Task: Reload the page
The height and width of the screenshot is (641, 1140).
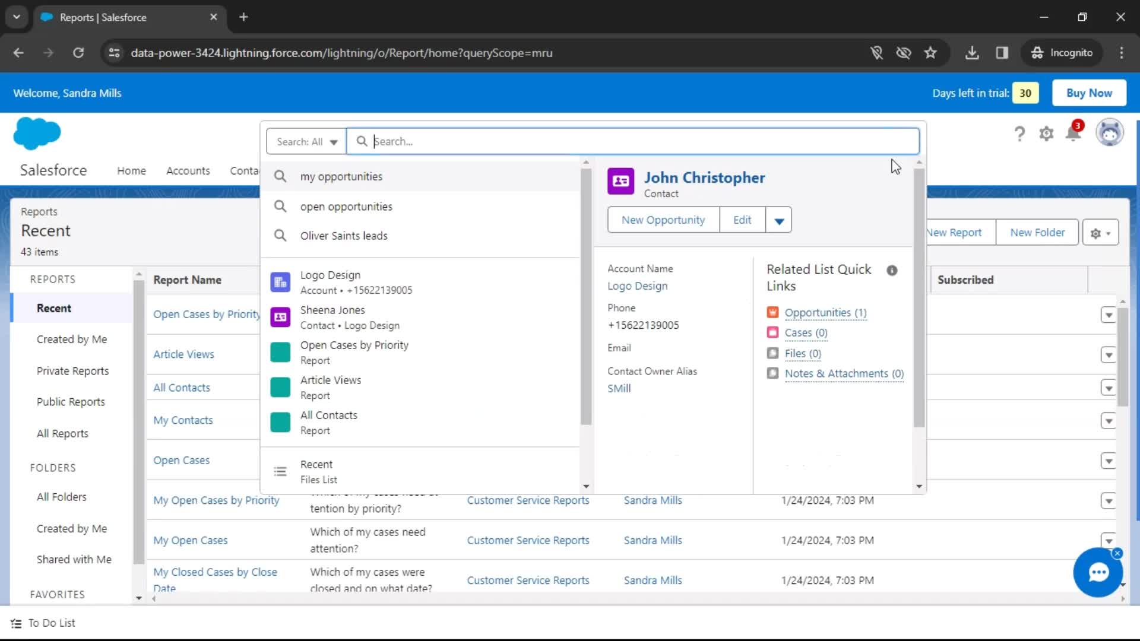Action: (x=78, y=53)
